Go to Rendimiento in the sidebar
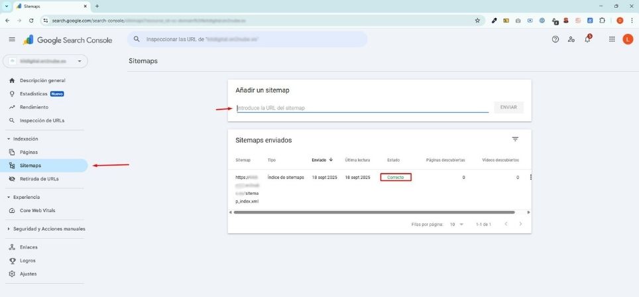This screenshot has width=639, height=297. (x=34, y=107)
